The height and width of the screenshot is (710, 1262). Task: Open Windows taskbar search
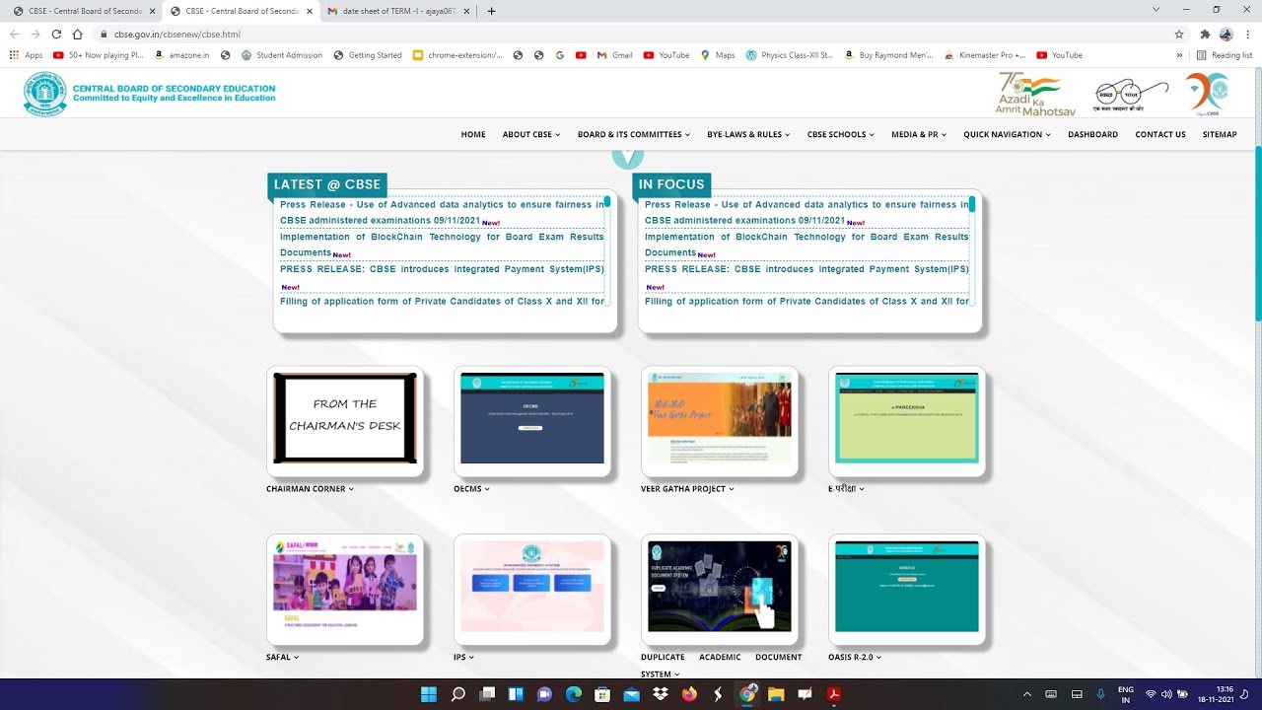pyautogui.click(x=457, y=694)
